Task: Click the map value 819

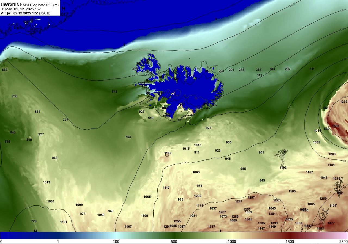Action: pos(29,140)
